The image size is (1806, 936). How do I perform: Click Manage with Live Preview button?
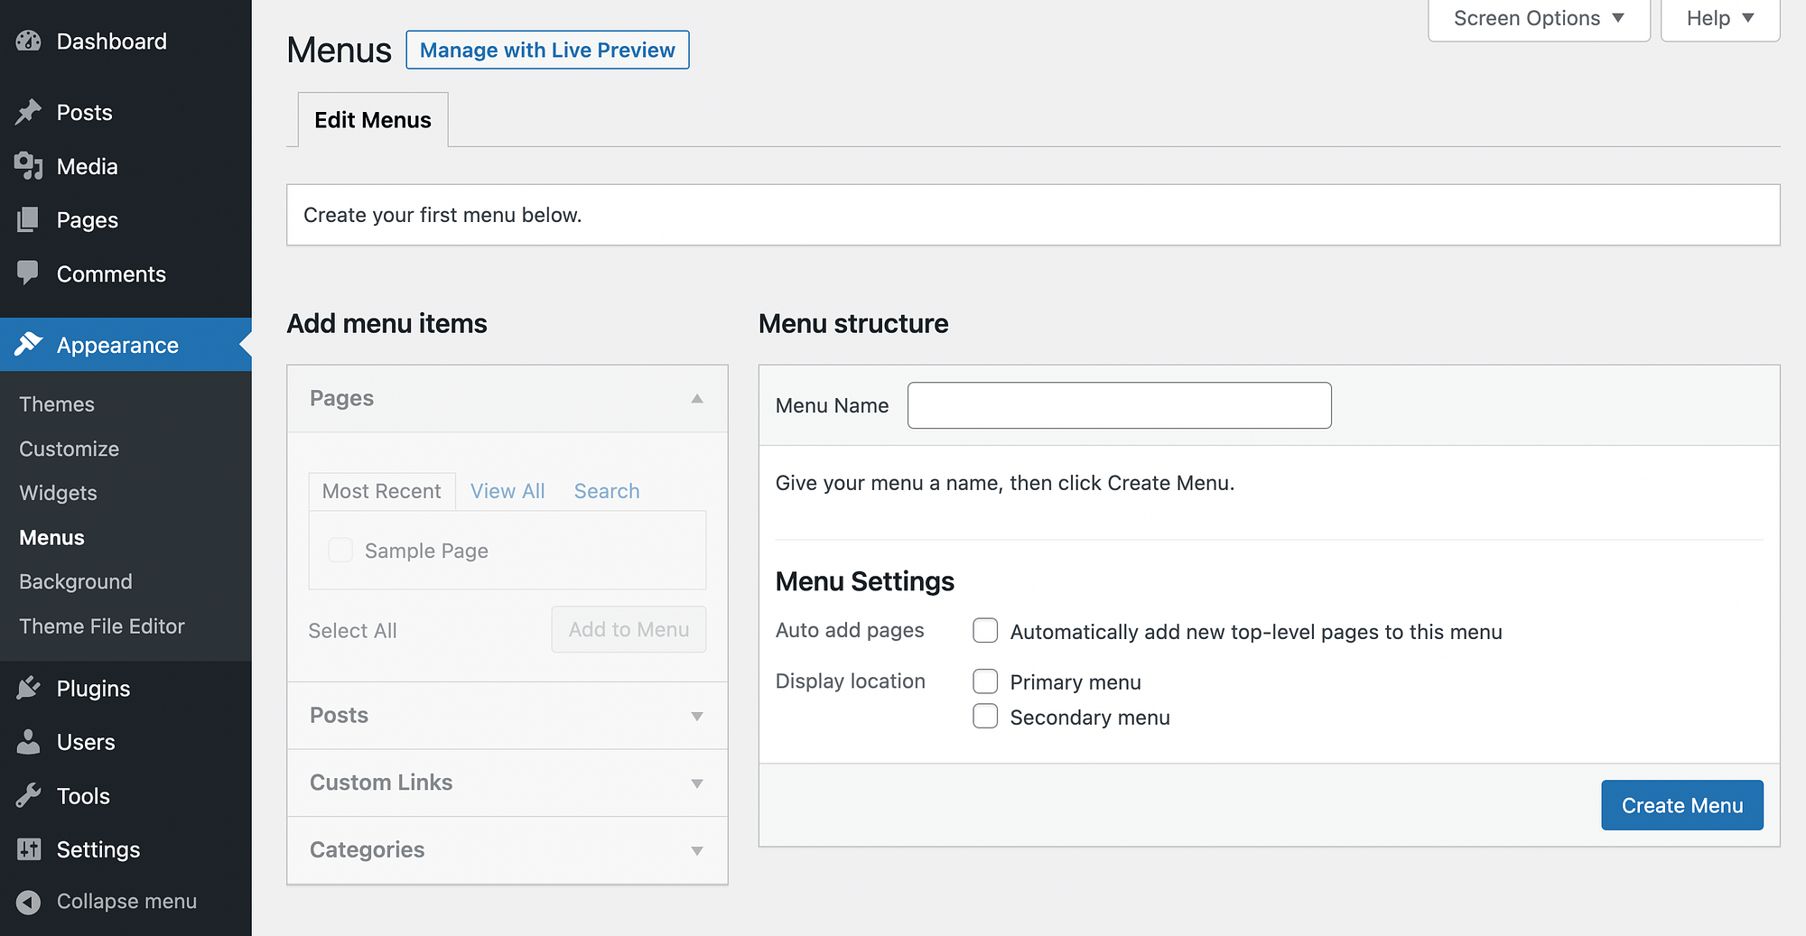point(547,50)
